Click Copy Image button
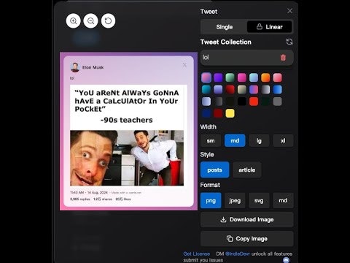The image size is (350, 263). click(x=247, y=239)
